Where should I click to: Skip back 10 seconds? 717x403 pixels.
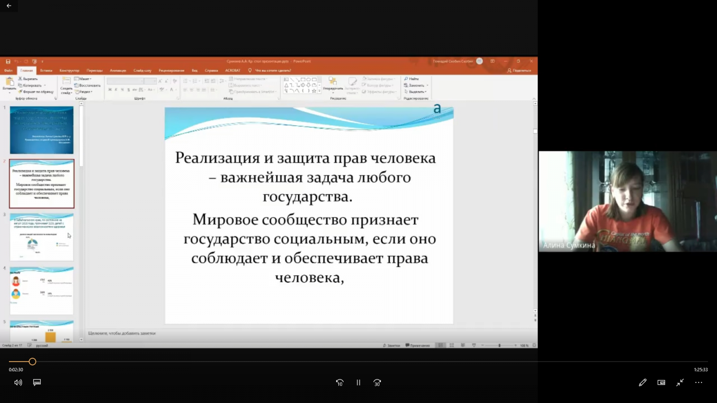click(340, 382)
